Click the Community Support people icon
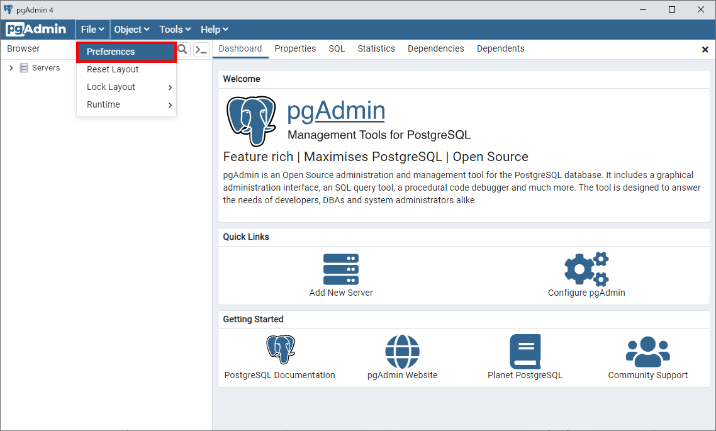Viewport: 716px width, 431px height. [647, 352]
